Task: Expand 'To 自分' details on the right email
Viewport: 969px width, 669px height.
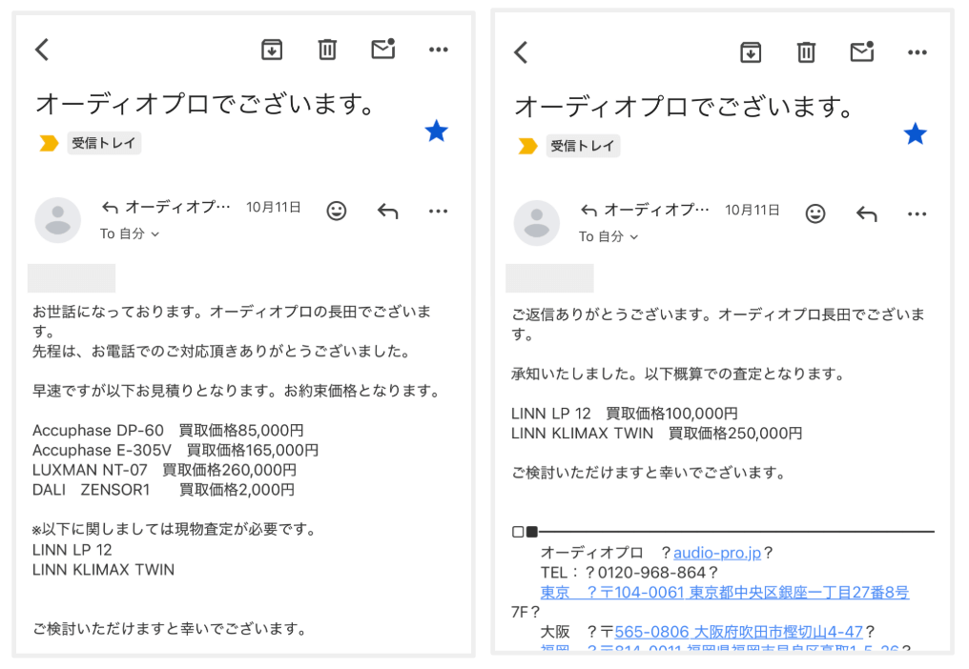Action: tap(608, 236)
